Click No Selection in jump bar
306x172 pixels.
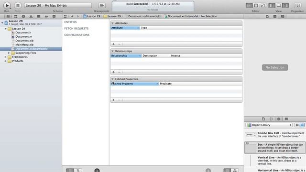(x=209, y=16)
